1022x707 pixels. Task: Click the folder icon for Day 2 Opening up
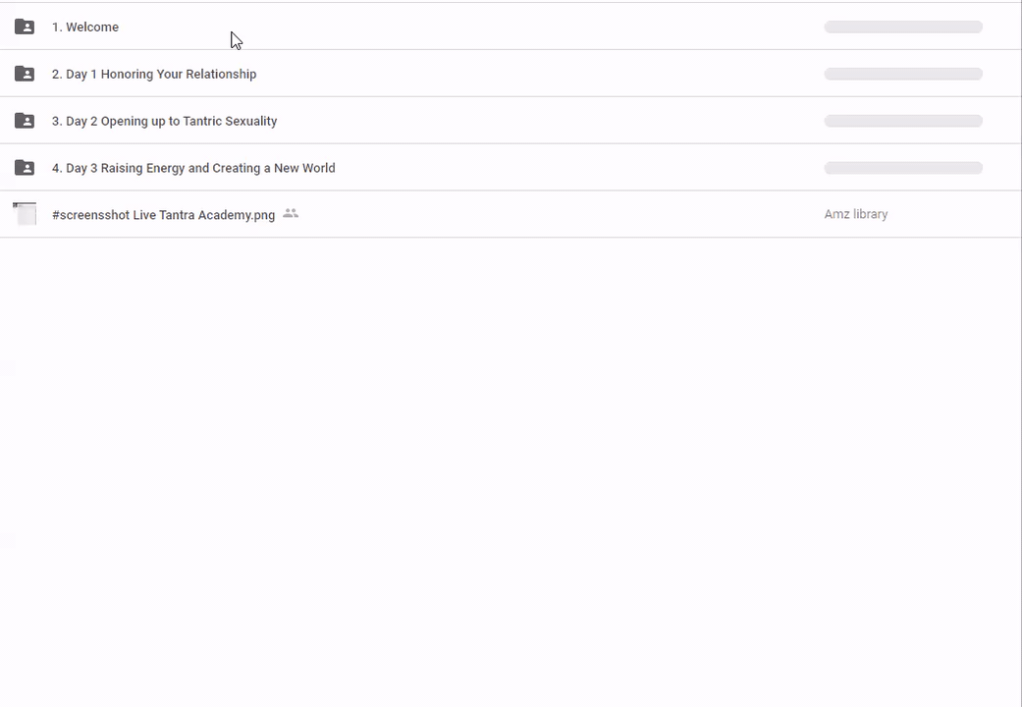click(x=25, y=121)
